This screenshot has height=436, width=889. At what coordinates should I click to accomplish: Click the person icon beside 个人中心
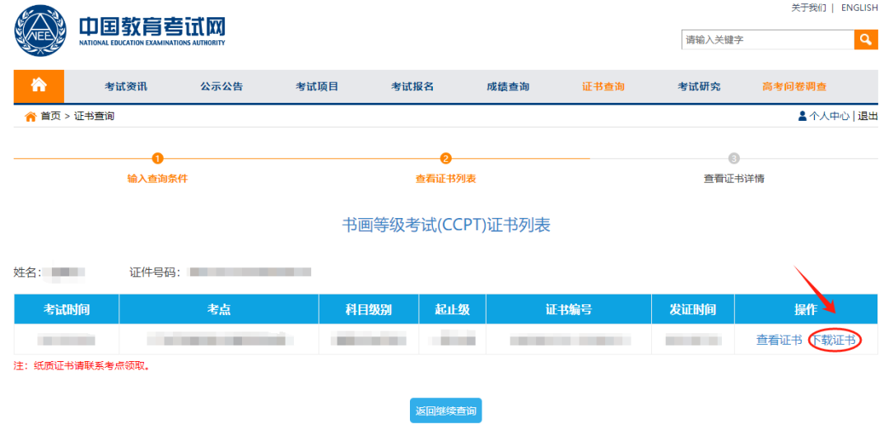802,116
